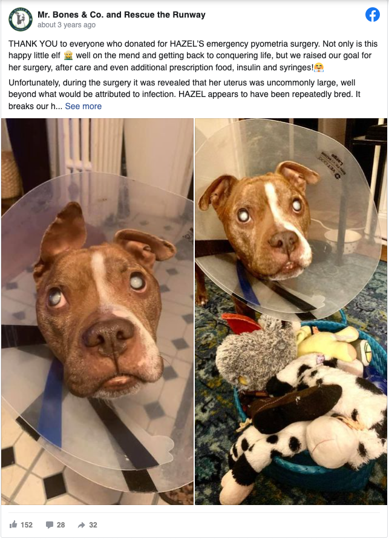
Task: Open the Mr. Bones & Co. and Rescue the Runway page link
Action: pyautogui.click(x=122, y=15)
